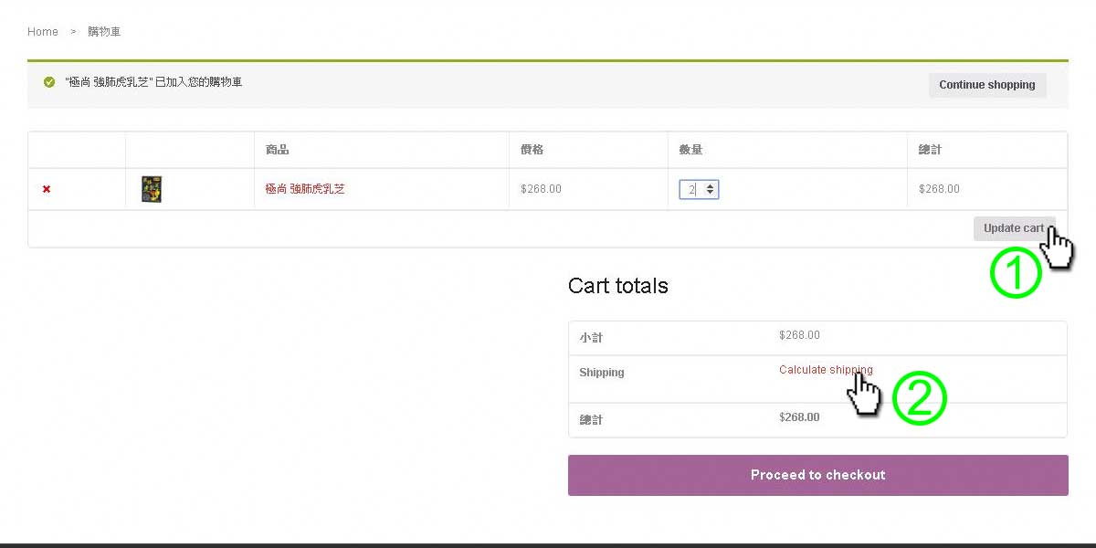Click the 總計 column header in the table
This screenshot has height=548, width=1096.
tap(932, 150)
